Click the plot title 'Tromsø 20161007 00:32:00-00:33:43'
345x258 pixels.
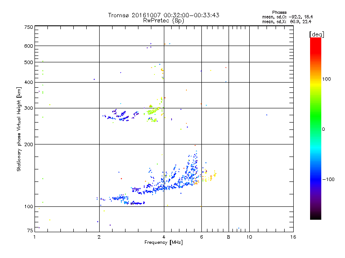[163, 15]
